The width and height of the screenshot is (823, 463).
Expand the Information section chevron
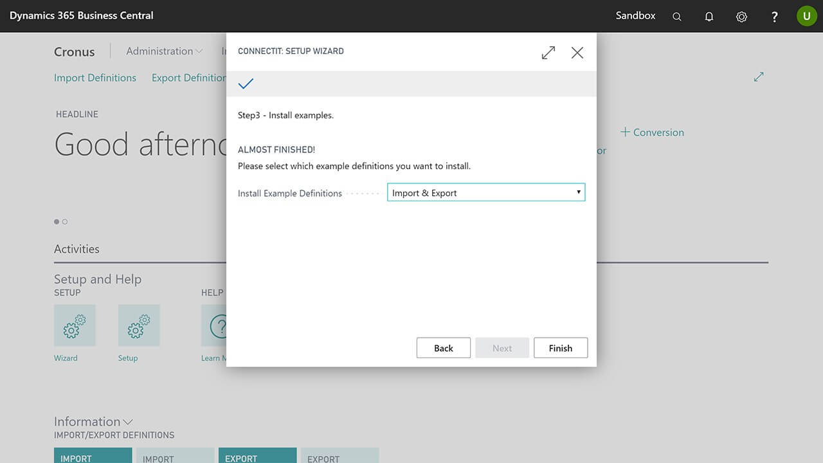pyautogui.click(x=128, y=422)
